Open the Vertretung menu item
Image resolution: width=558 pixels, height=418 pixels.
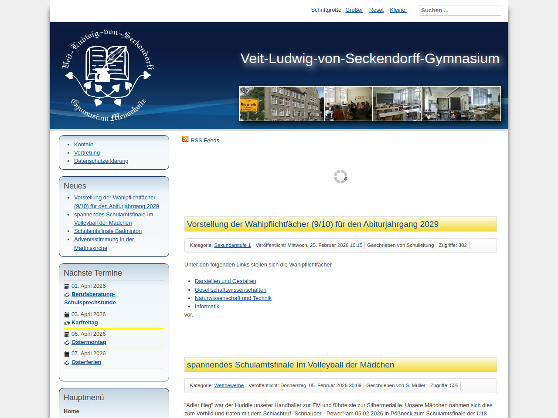coord(87,153)
